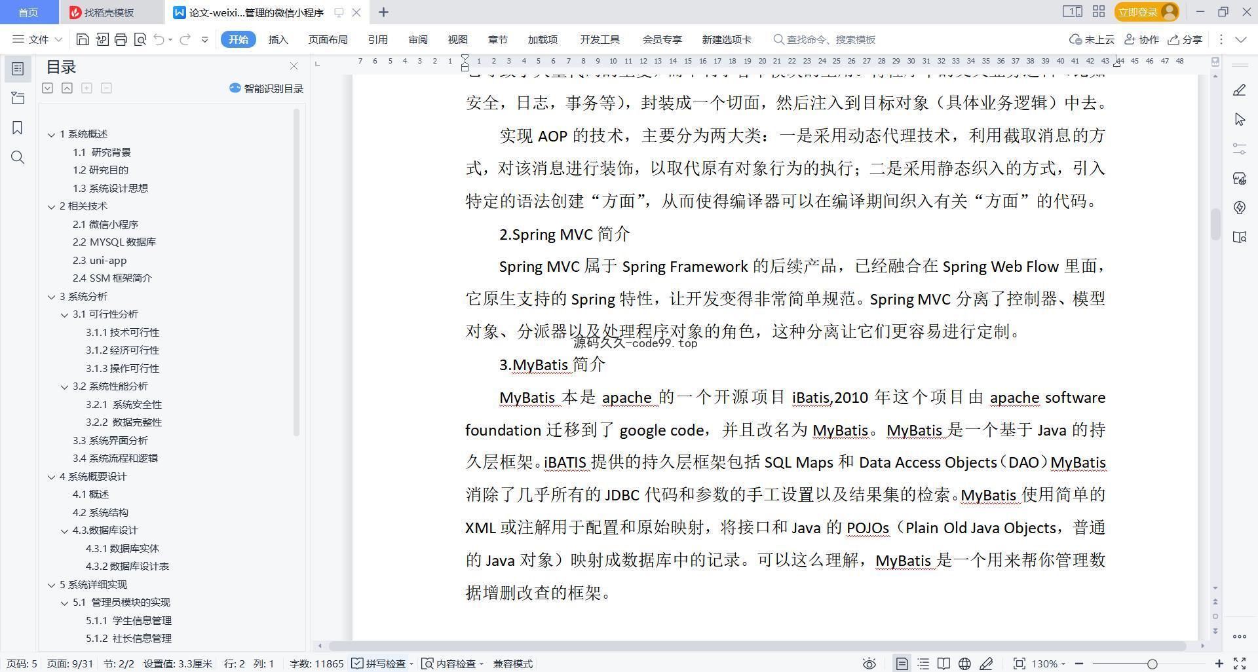
Task: Switch to page layout view icon
Action: 902,663
